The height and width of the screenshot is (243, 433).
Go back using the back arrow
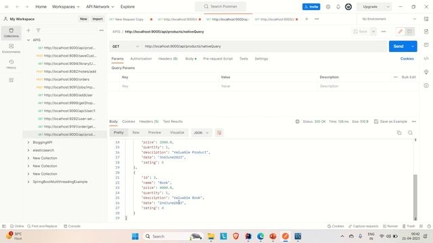click(18, 7)
